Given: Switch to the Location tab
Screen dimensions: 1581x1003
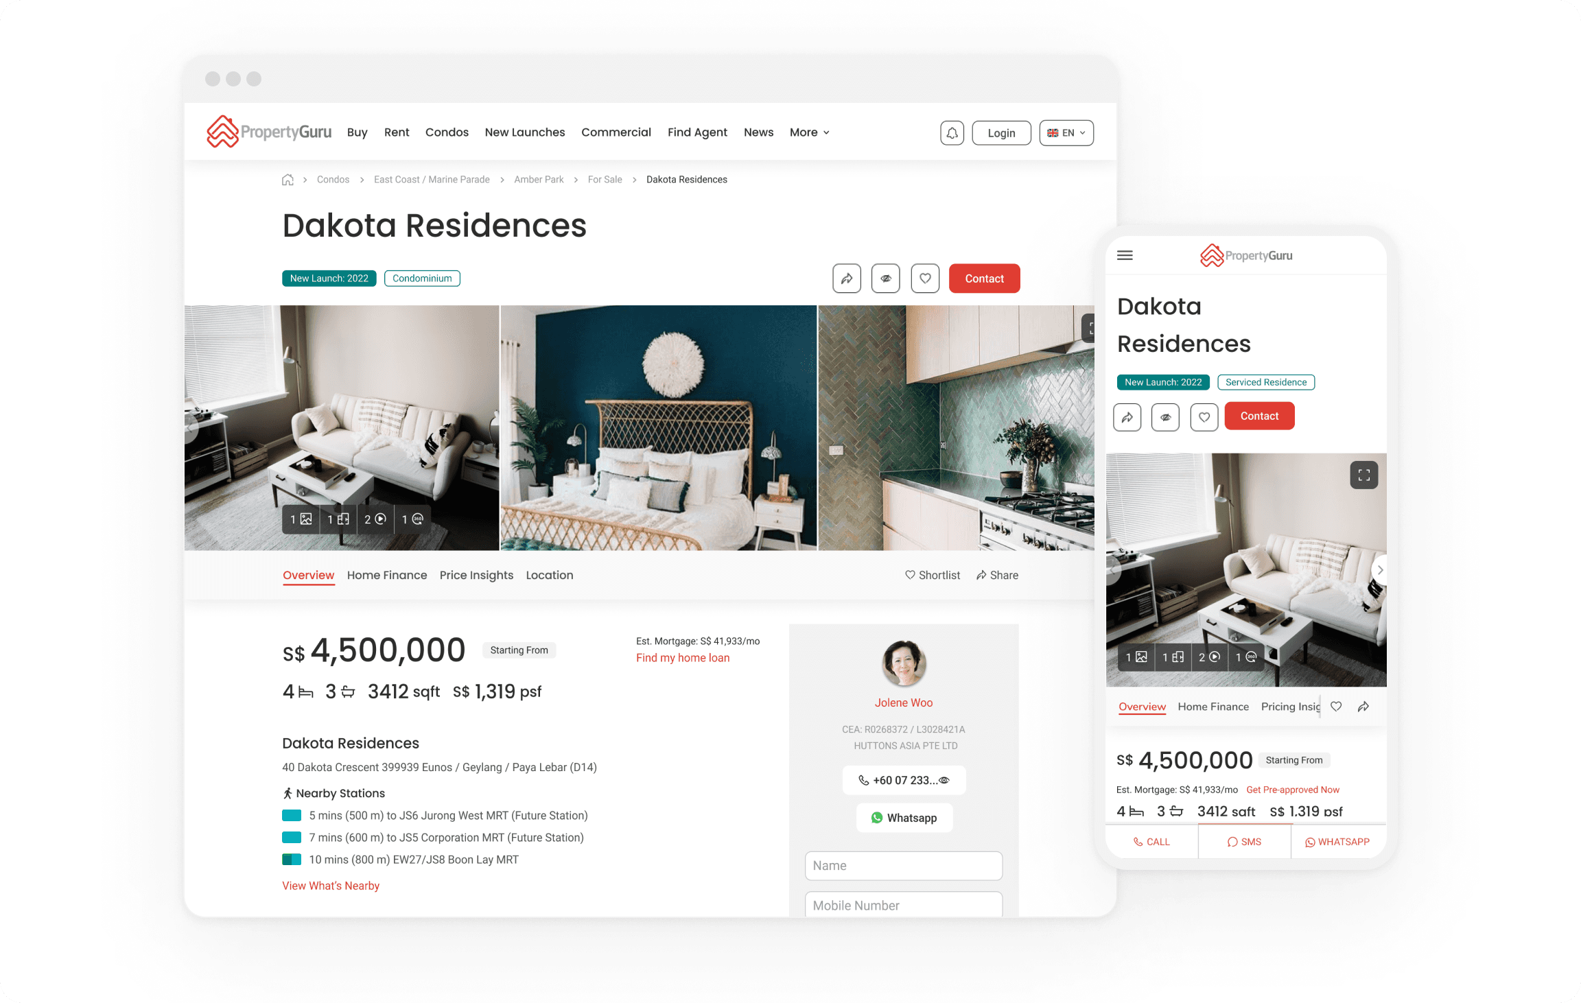Looking at the screenshot, I should 548,575.
